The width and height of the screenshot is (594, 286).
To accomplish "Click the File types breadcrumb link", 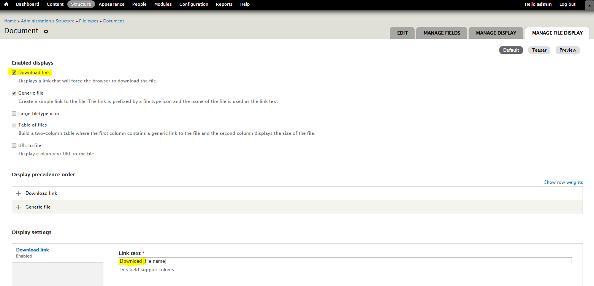I will tap(89, 21).
